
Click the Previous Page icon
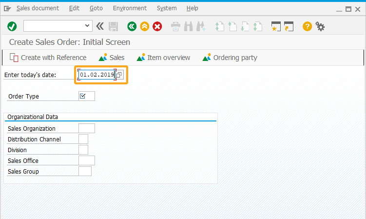click(232, 26)
